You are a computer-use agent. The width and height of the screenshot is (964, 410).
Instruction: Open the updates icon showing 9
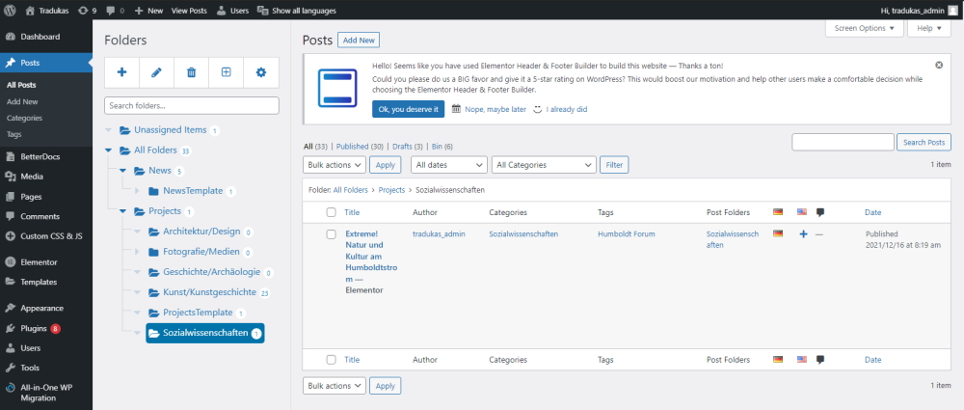tap(88, 11)
